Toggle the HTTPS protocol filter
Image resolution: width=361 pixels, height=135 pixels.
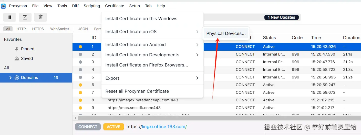point(38,29)
